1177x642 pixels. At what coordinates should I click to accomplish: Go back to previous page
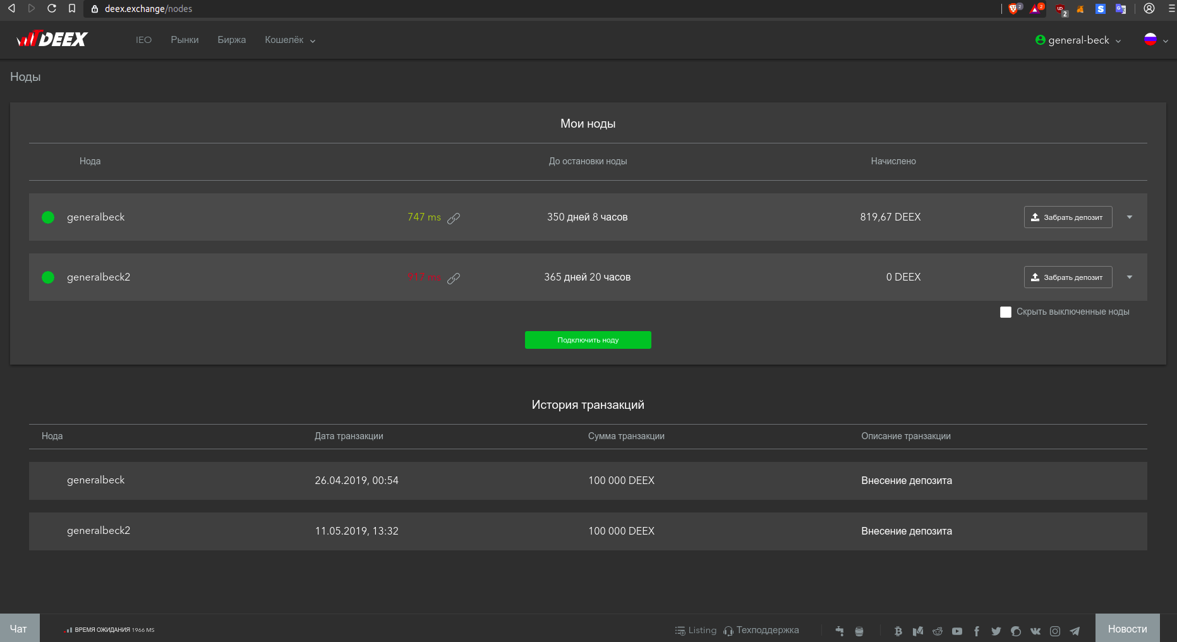point(11,8)
